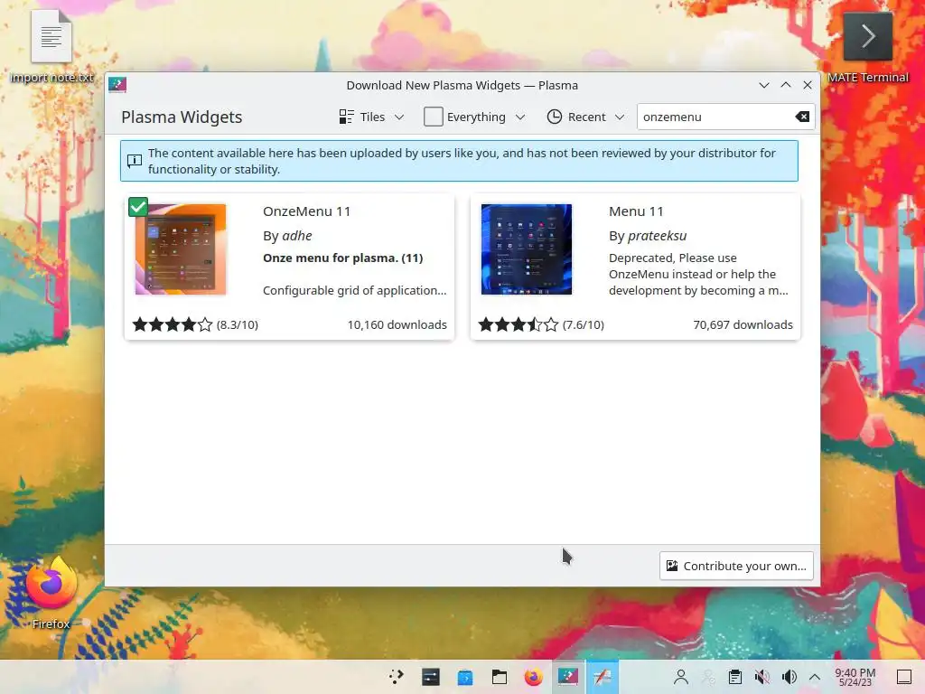Click the dimmed user status tray icon
The width and height of the screenshot is (925, 694).
708,677
